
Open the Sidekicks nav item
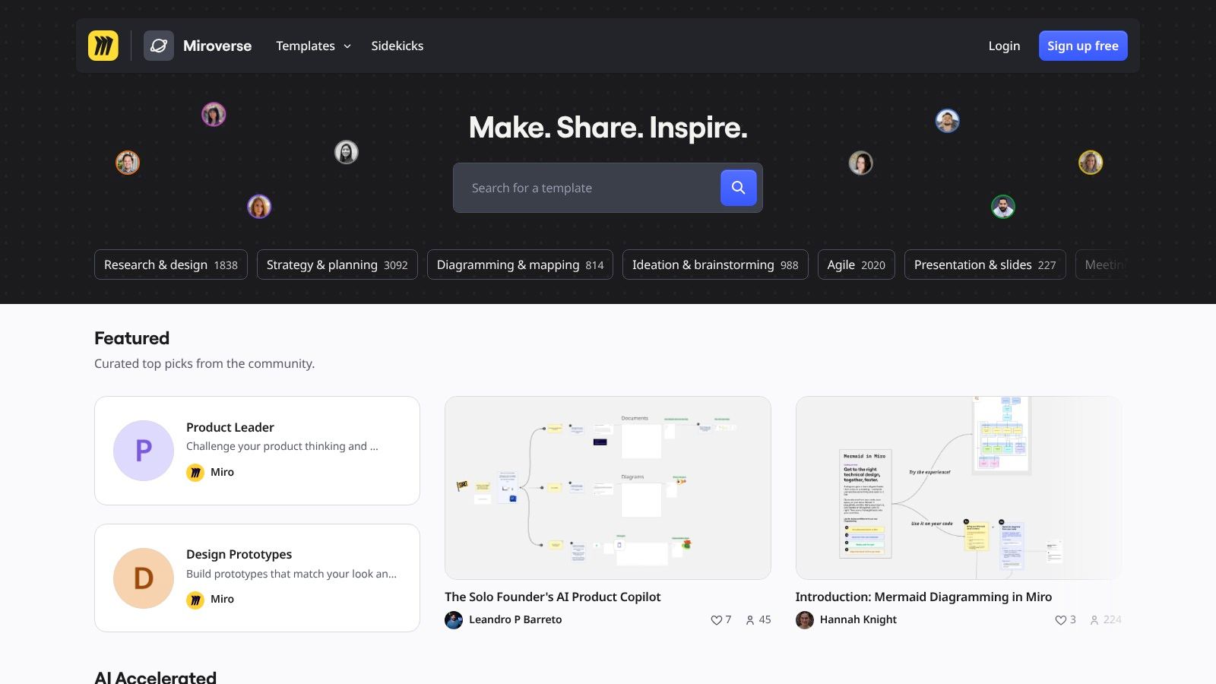[397, 46]
